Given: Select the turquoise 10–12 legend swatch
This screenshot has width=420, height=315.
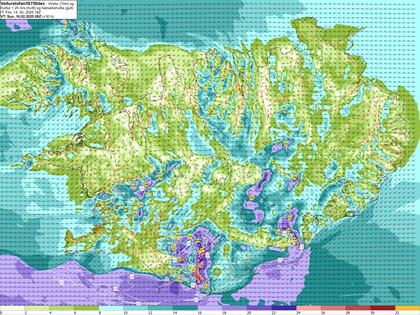Looking at the screenshot, I should (x=136, y=308).
